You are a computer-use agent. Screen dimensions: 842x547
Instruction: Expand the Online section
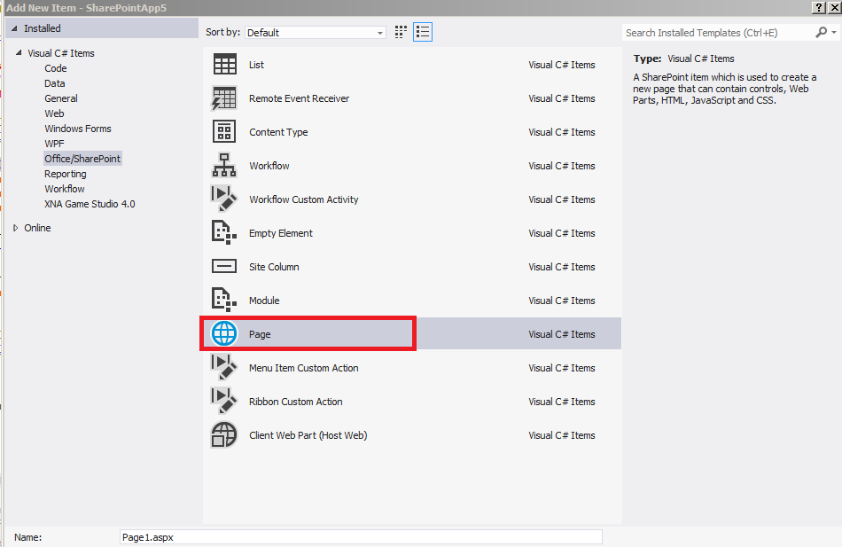point(16,228)
